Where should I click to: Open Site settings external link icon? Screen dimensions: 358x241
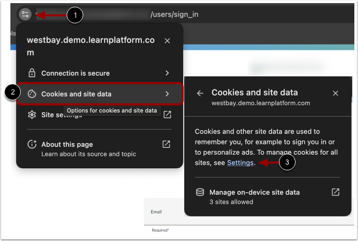[168, 115]
